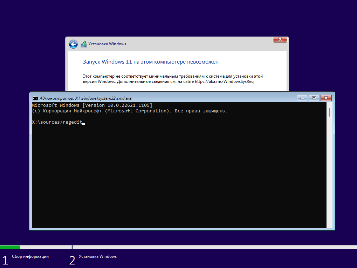Close the Administrator cmd.exe window
Image resolution: width=357 pixels, height=268 pixels.
click(326, 98)
